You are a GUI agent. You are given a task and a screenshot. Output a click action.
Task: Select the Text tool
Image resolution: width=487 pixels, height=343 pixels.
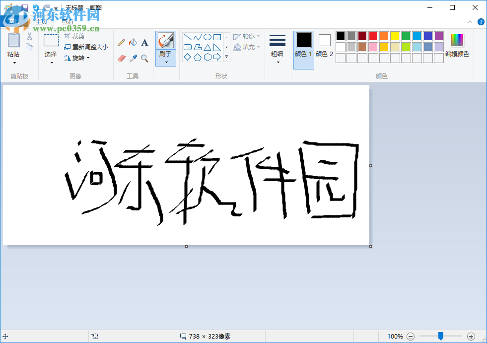point(144,42)
